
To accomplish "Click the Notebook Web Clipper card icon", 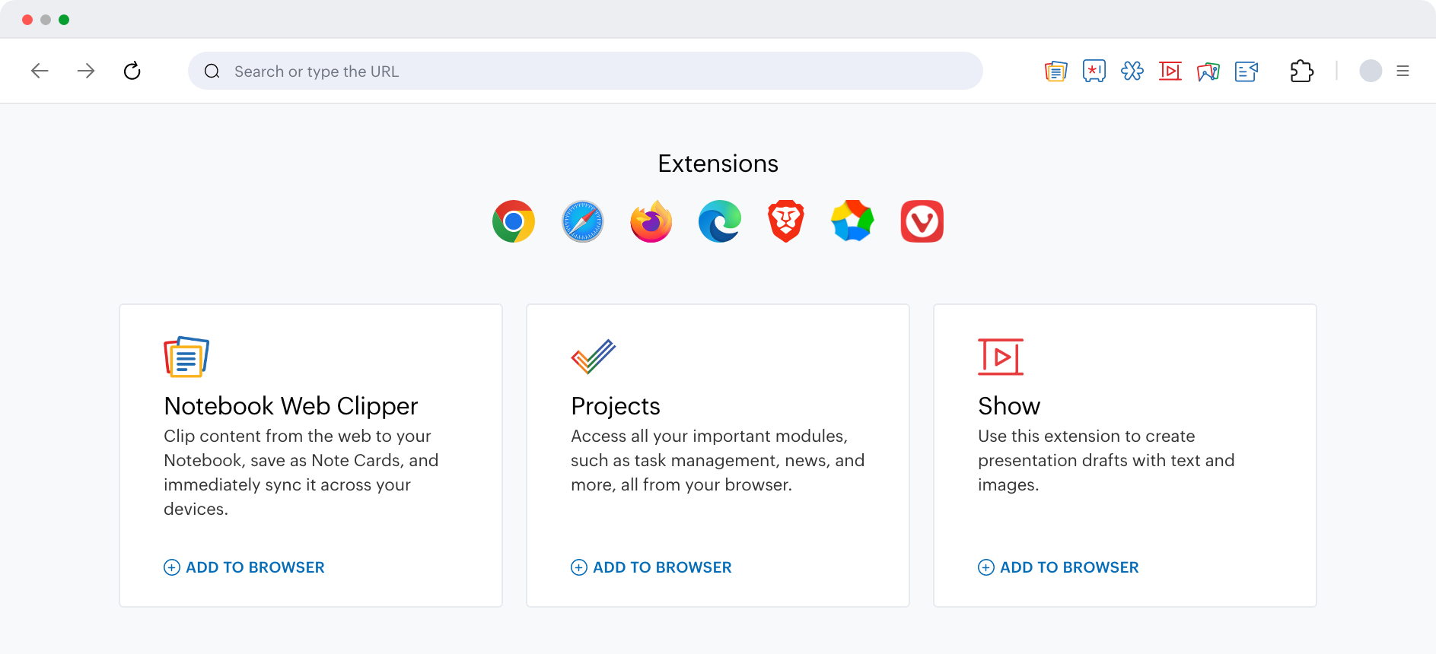I will (x=186, y=357).
